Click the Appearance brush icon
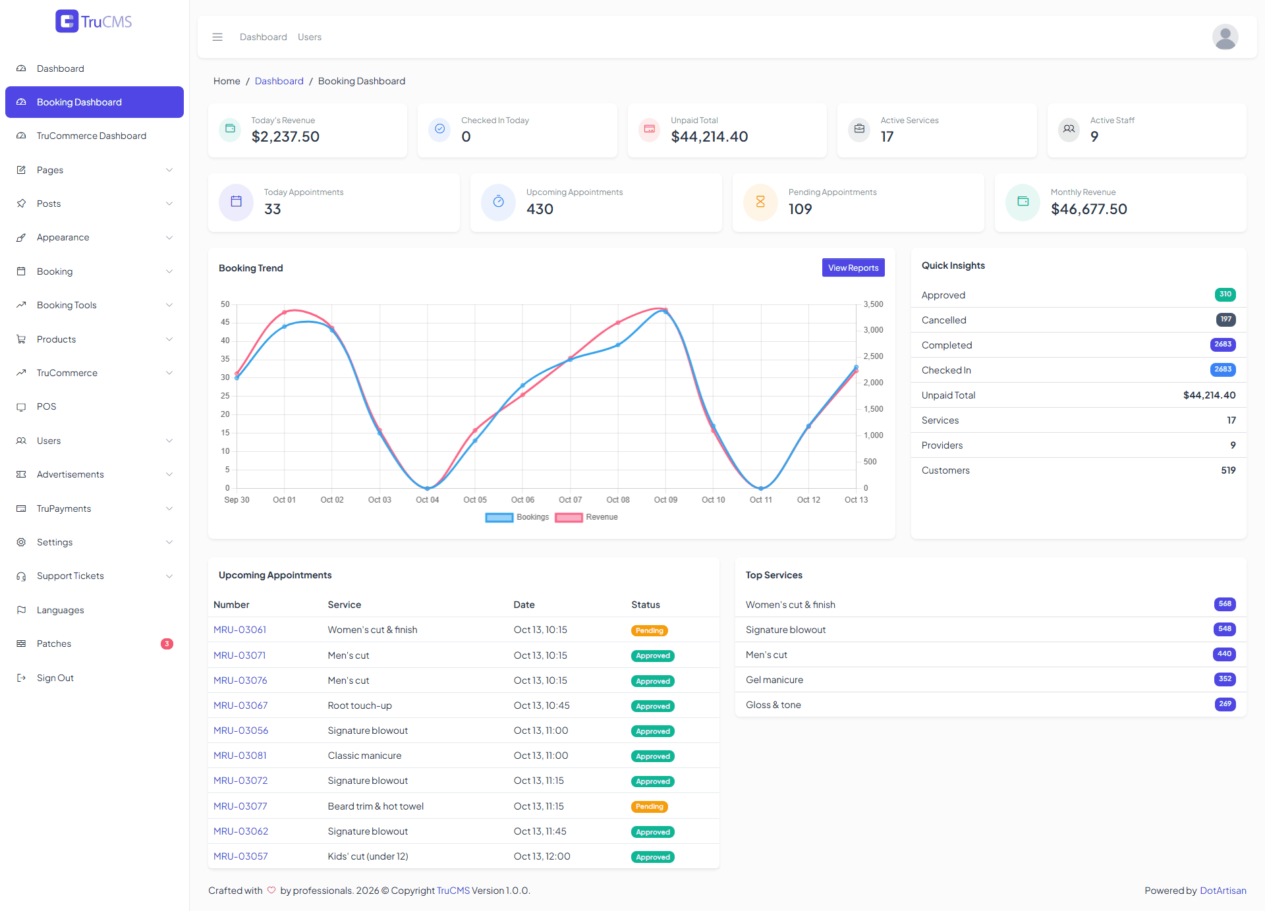1265x911 pixels. click(x=21, y=237)
